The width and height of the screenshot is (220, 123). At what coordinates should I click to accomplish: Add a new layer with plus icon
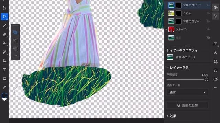coord(216,44)
